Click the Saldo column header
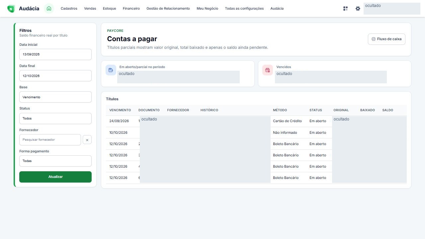The image size is (425, 239). (387, 110)
